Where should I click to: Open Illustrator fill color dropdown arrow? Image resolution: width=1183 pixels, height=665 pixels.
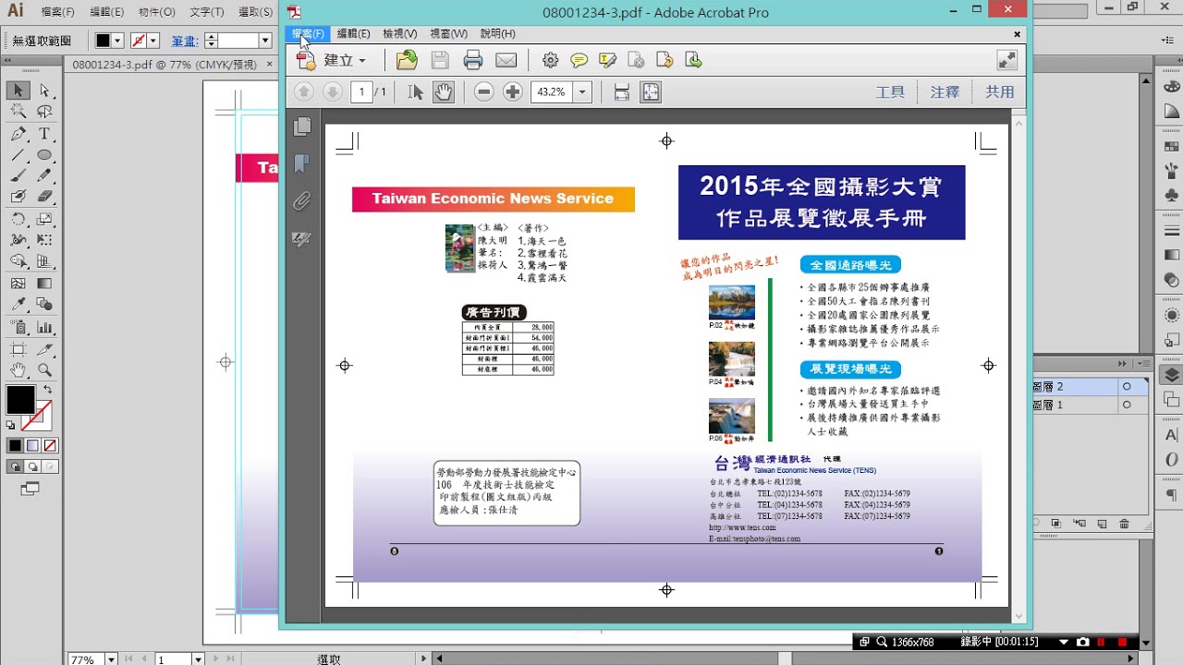coord(118,41)
